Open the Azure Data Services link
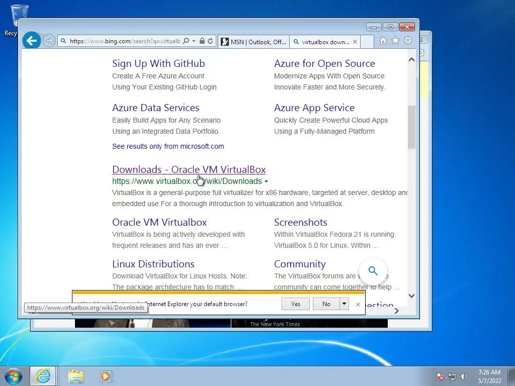This screenshot has width=515, height=386. 156,108
